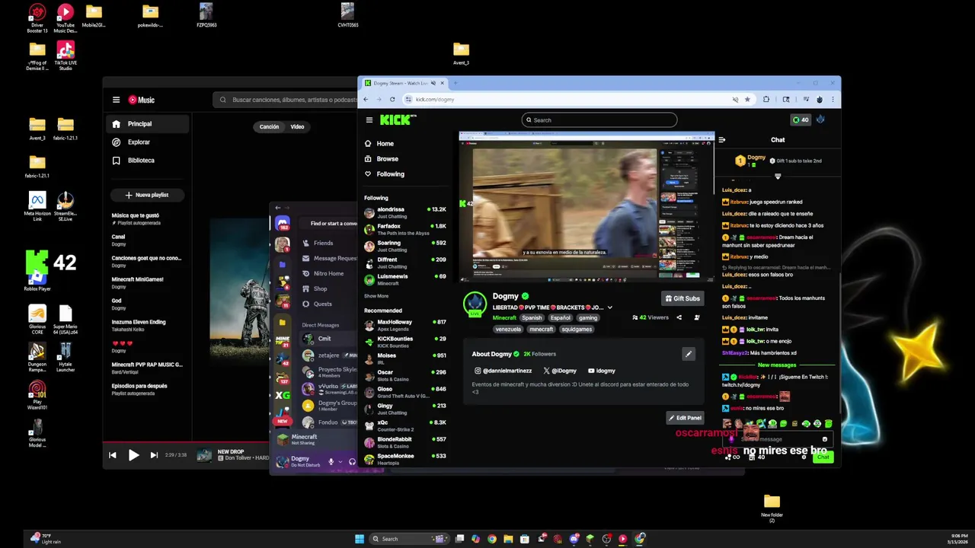The height and width of the screenshot is (548, 975).
Task: Click Nueva playlist button
Action: coord(147,195)
